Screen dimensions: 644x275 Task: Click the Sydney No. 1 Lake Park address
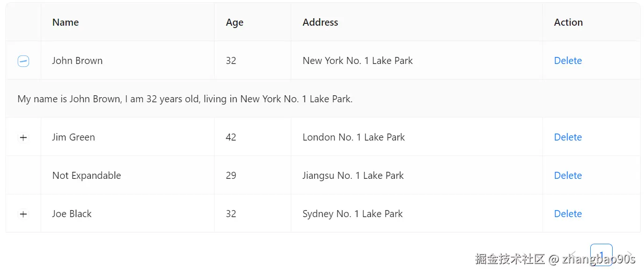[x=353, y=214]
